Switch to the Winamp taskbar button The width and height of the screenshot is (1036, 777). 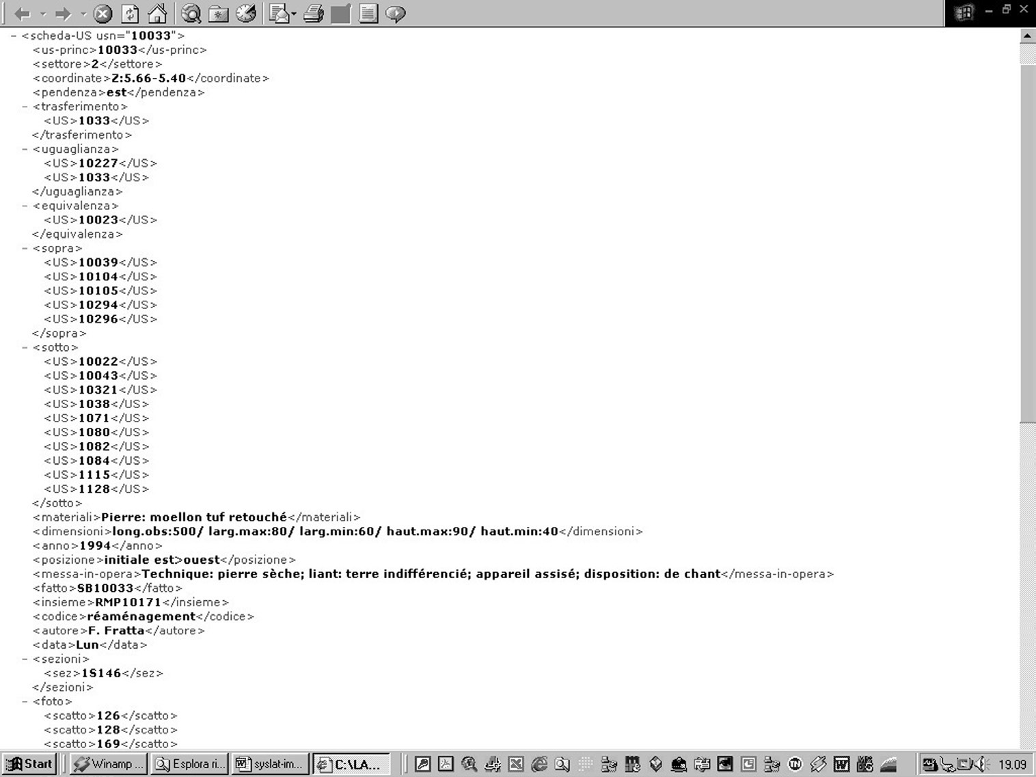108,764
